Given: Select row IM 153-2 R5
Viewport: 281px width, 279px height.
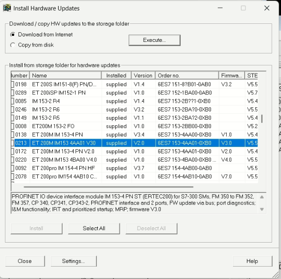Looking at the screenshot, I should click(135, 118).
